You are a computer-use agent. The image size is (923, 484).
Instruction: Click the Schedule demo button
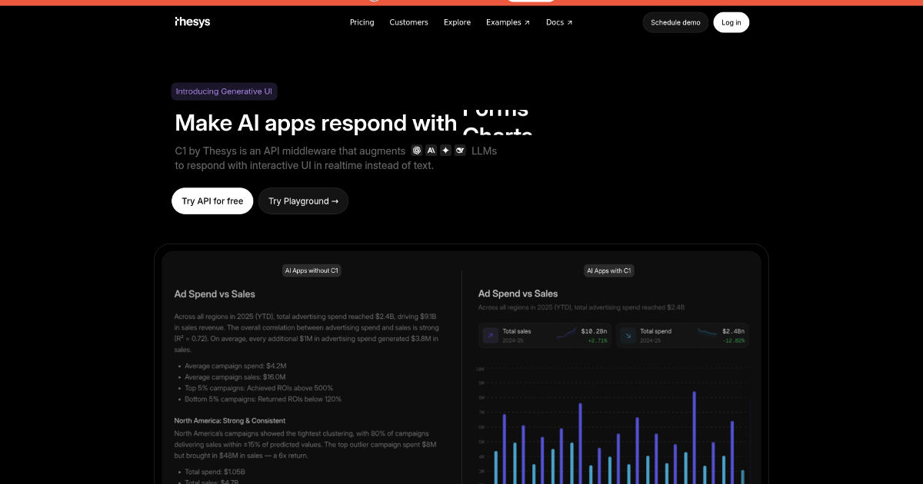click(x=675, y=22)
